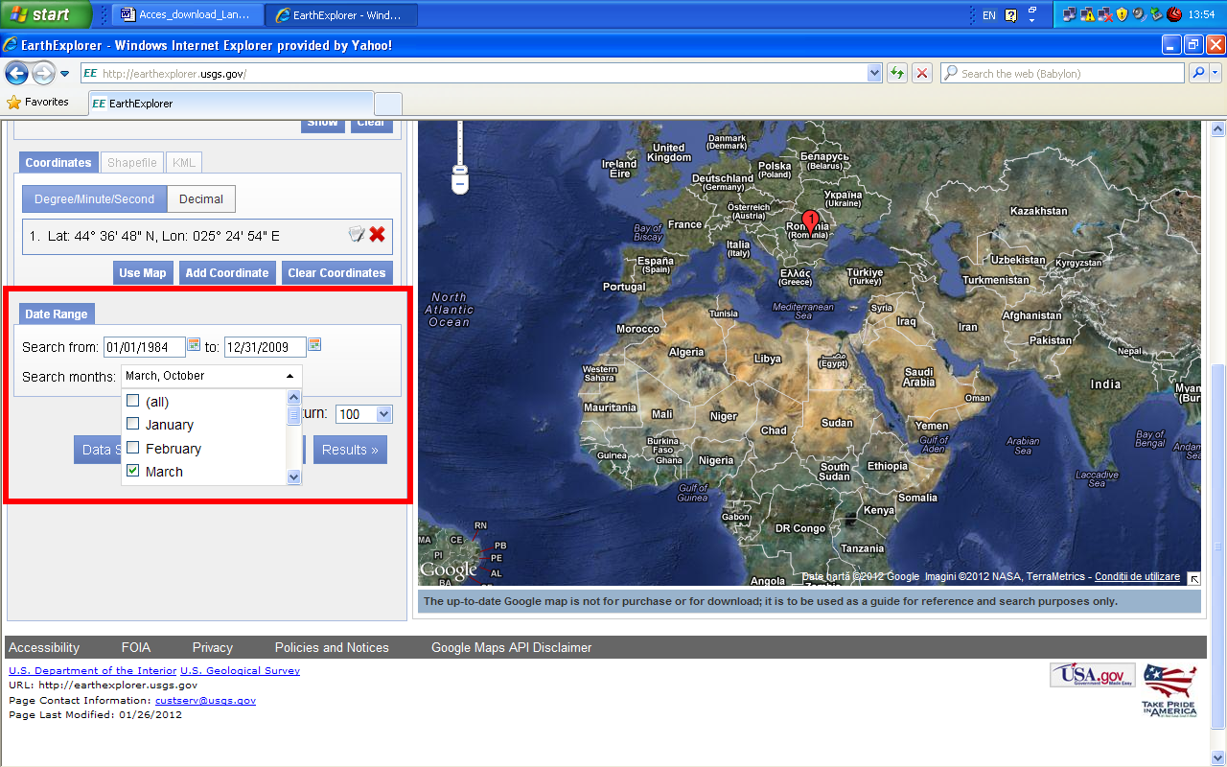This screenshot has width=1227, height=767.
Task: Open the end date calendar picker
Action: 314,345
